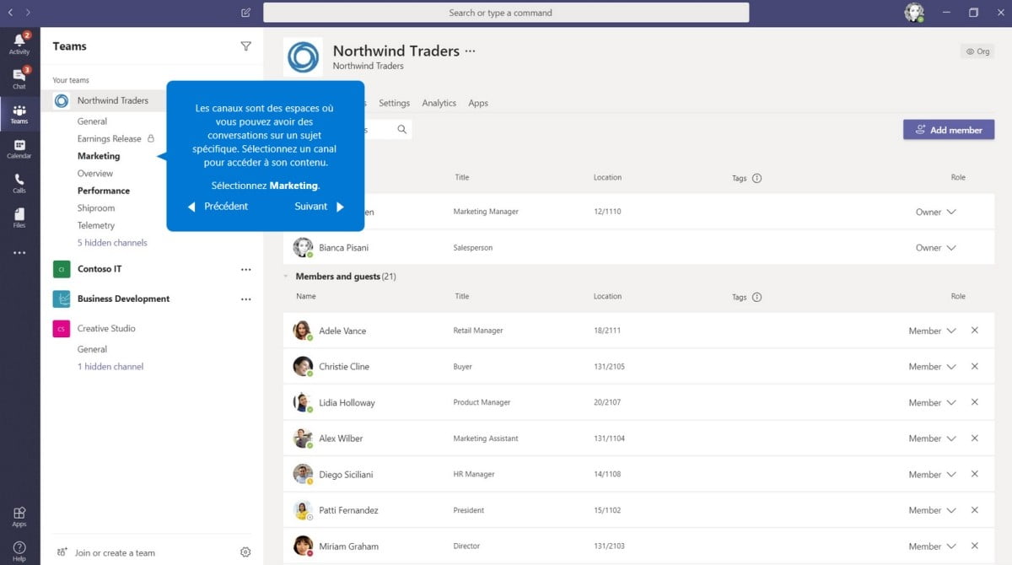
Task: Go back with the back arrow
Action: [10, 13]
